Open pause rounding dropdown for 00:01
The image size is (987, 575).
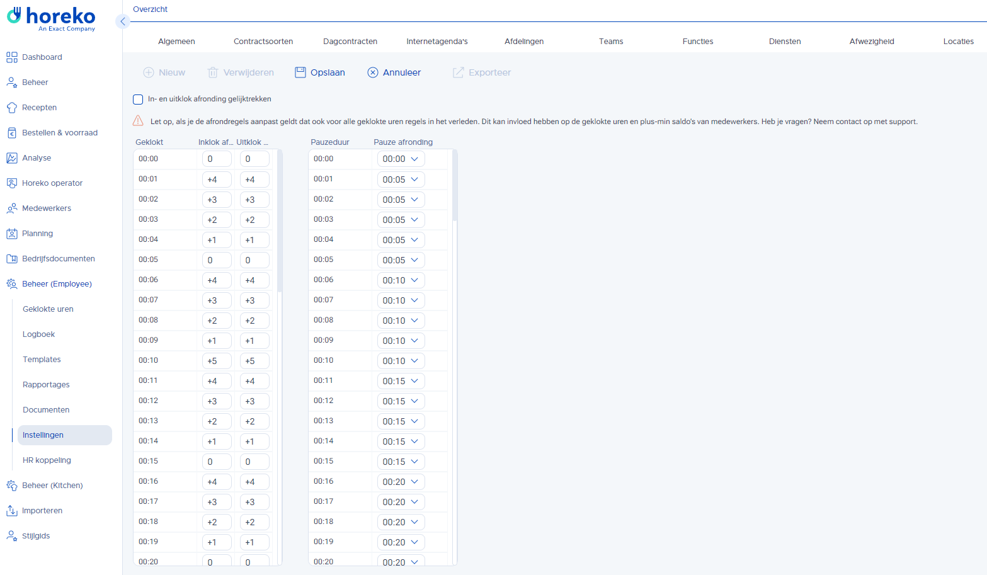point(401,179)
